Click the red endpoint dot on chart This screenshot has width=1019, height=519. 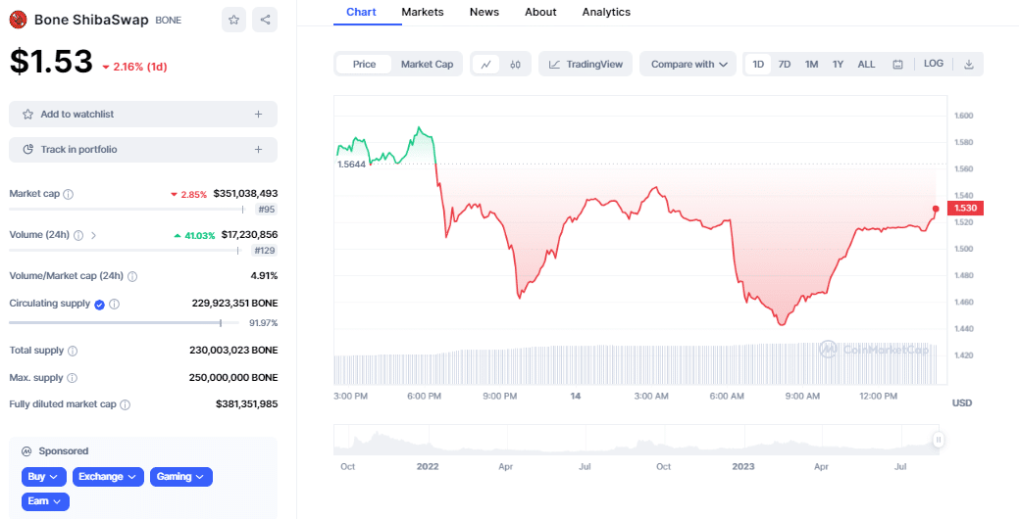pos(936,209)
